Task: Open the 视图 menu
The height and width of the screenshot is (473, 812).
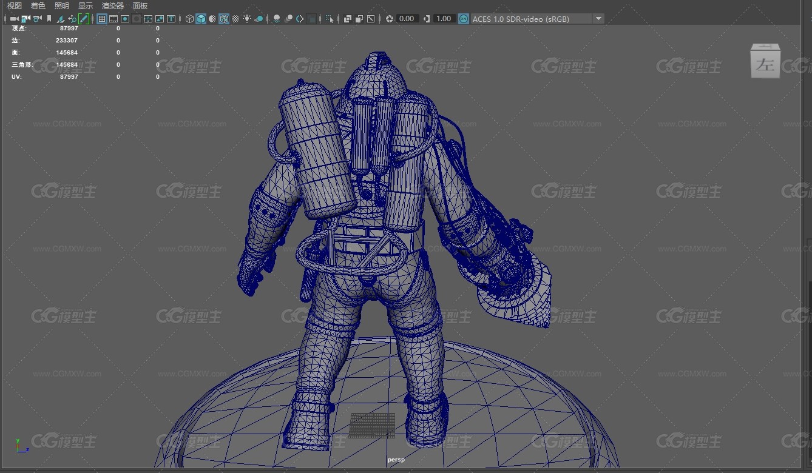Action: 15,5
